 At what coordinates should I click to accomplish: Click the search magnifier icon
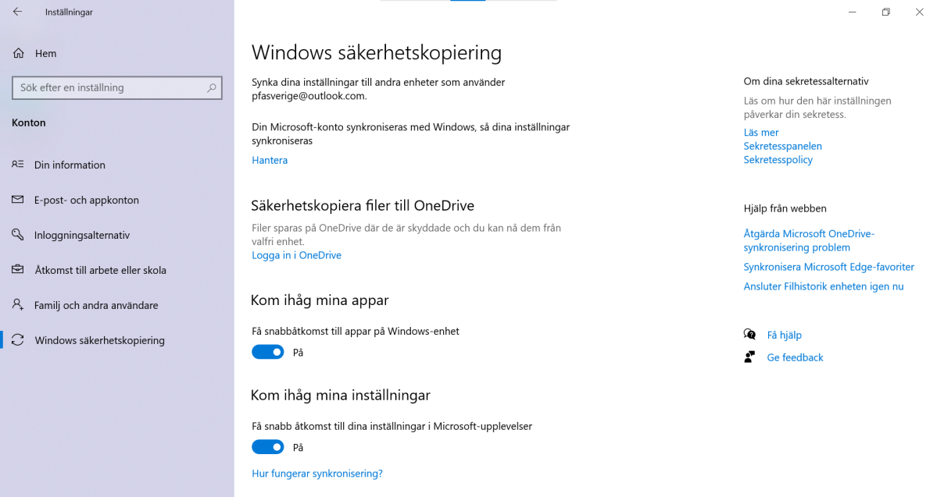(211, 88)
